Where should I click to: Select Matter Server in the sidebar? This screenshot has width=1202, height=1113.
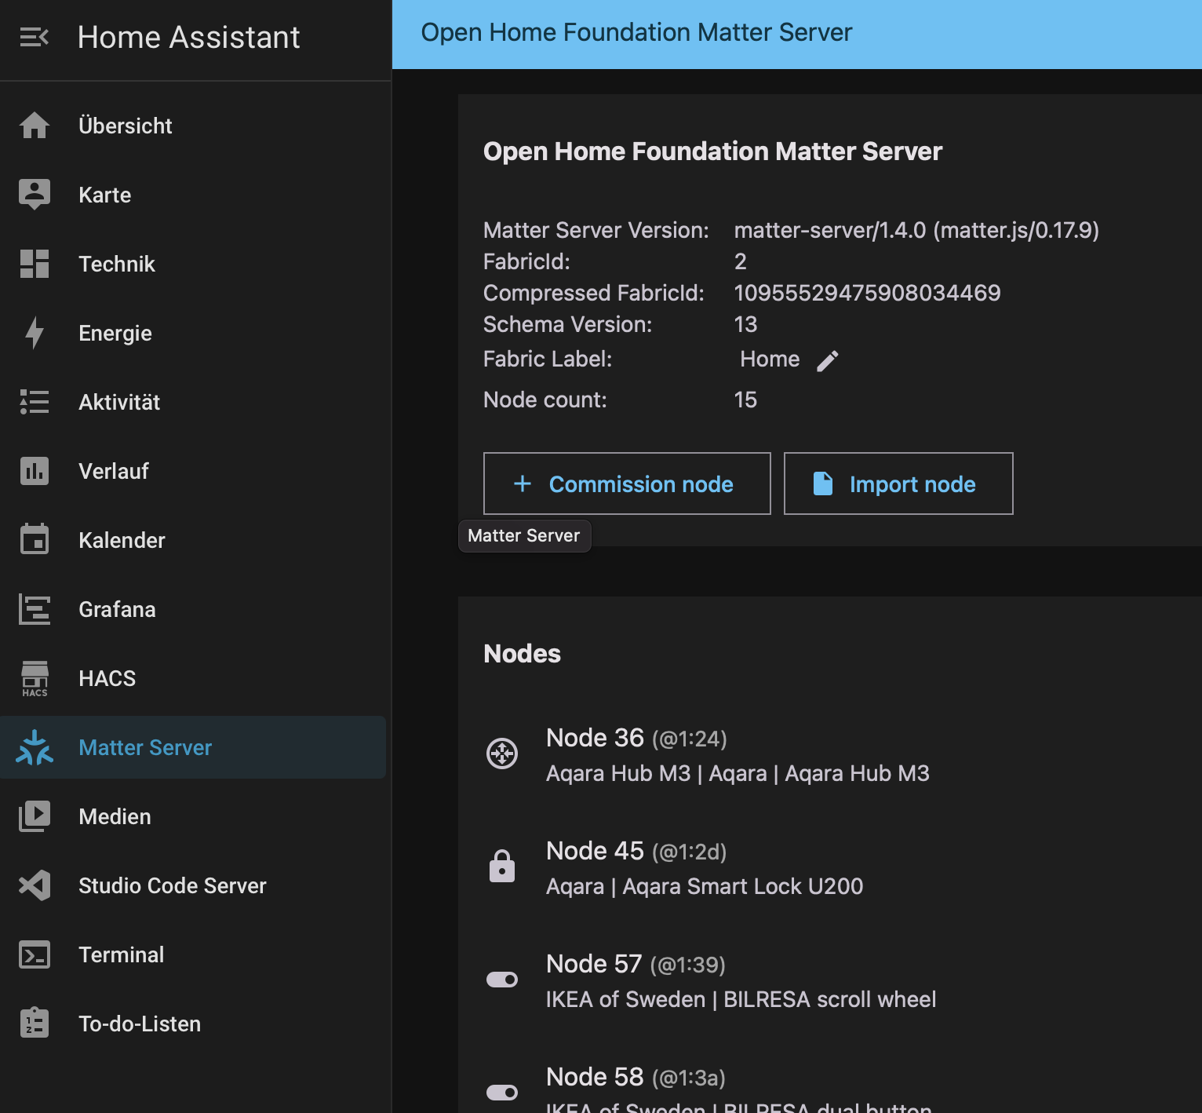(x=193, y=747)
